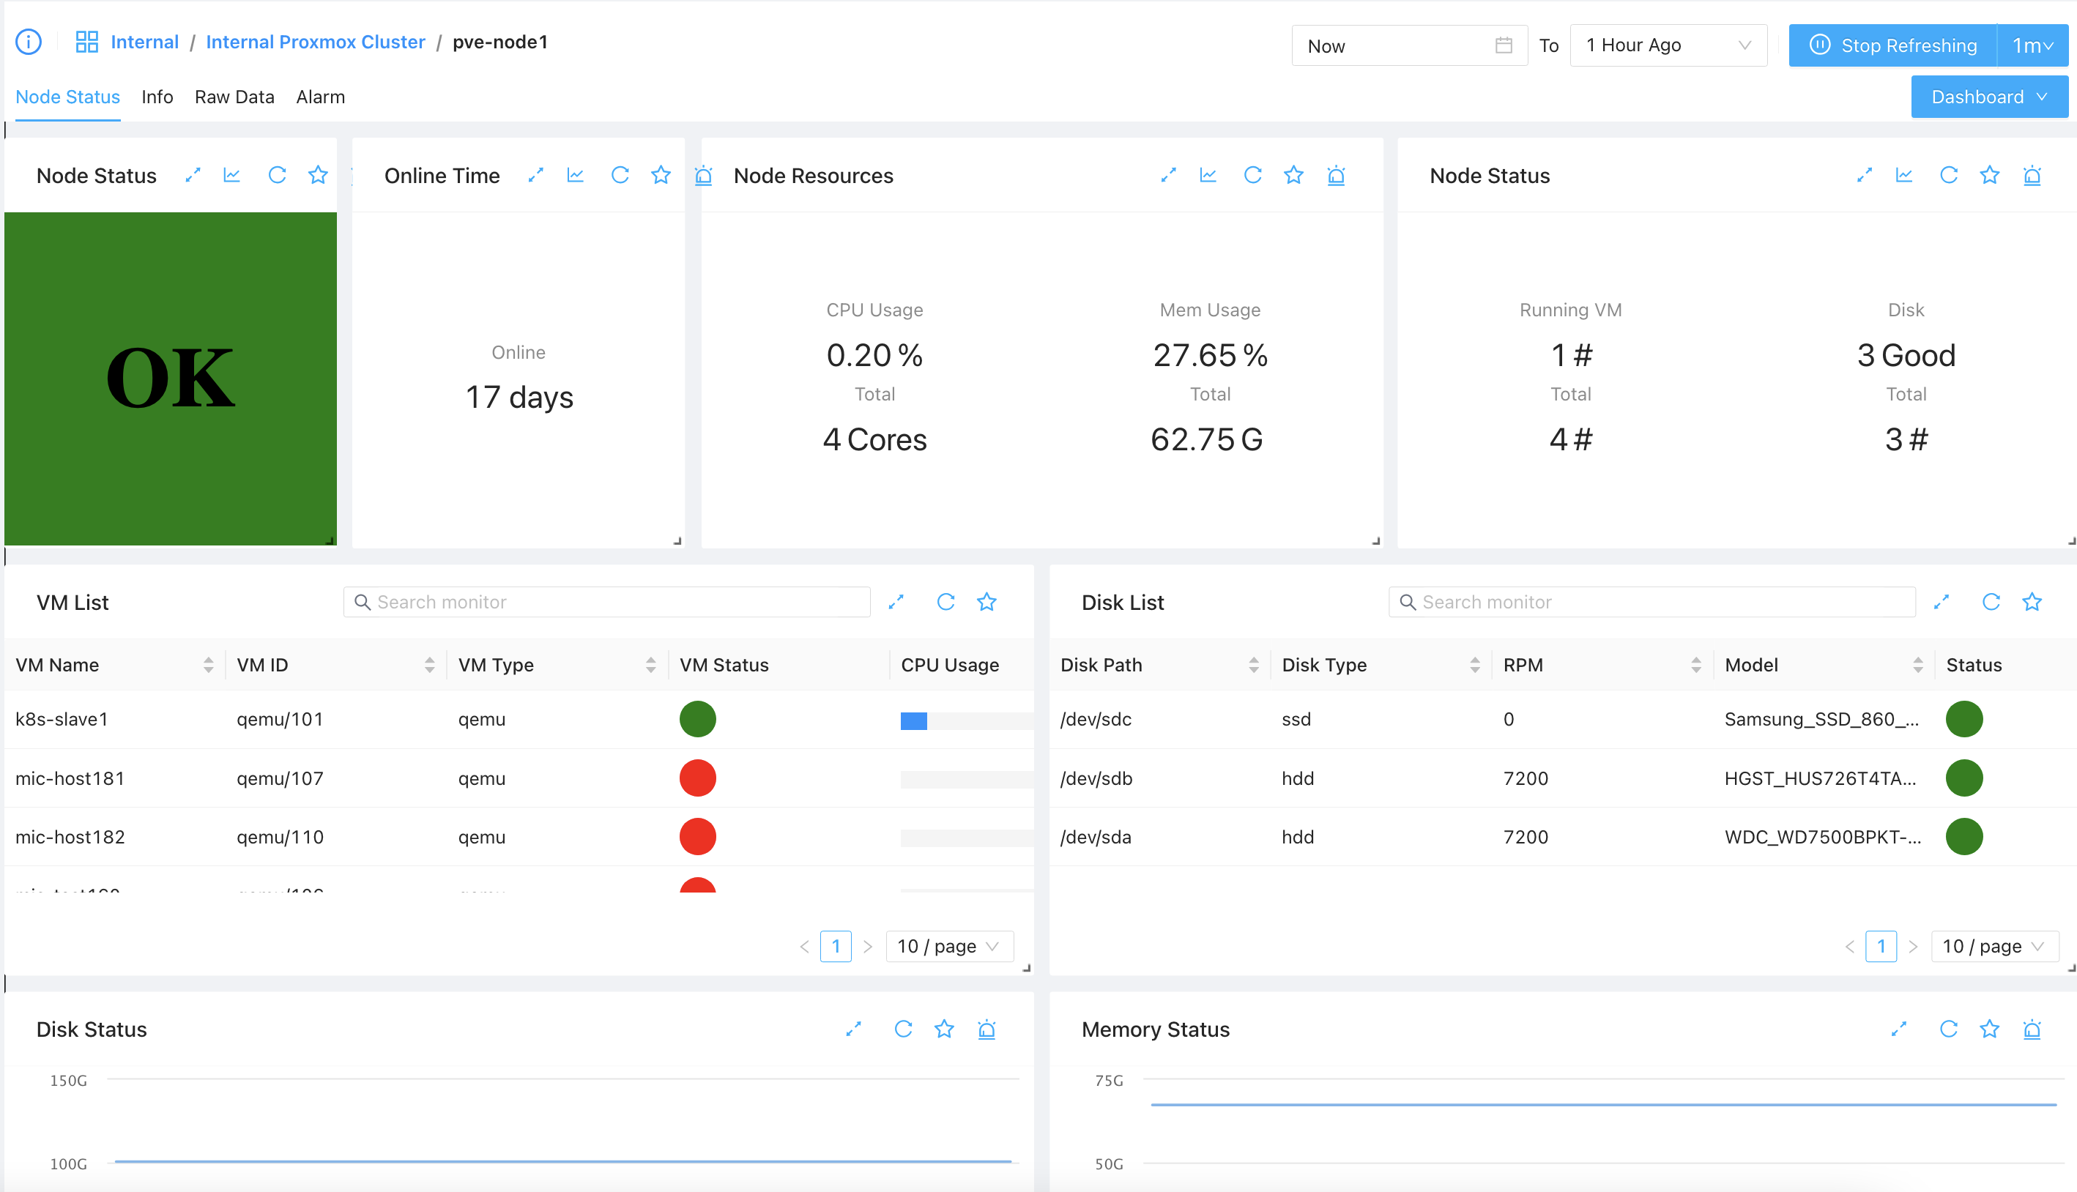Toggle sort on Disk Type column

pos(1474,665)
